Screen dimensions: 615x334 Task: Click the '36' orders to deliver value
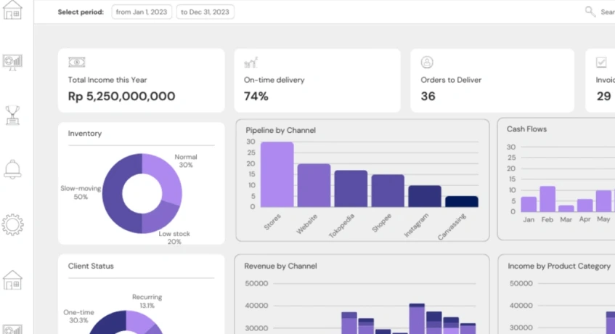428,96
